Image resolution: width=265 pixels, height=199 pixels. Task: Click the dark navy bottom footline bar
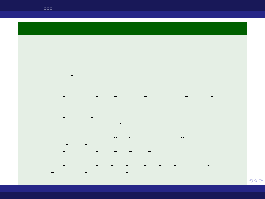[132, 196]
